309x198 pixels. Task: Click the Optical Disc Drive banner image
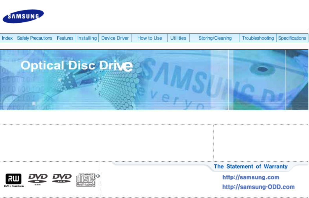154,80
